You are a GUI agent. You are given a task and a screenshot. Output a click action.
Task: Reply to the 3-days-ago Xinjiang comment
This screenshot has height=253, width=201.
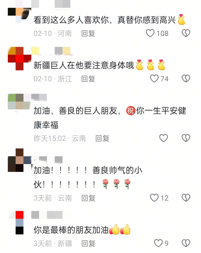coord(88,243)
